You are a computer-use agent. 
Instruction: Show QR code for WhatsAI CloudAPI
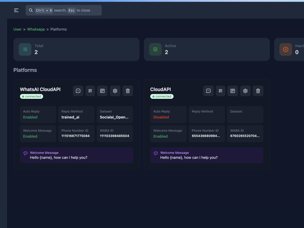90,91
